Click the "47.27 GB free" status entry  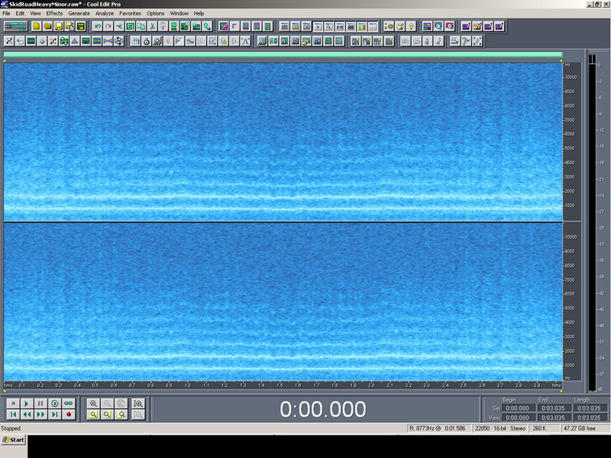[580, 428]
